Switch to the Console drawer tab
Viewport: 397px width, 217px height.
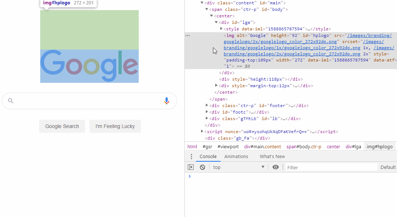click(x=208, y=157)
